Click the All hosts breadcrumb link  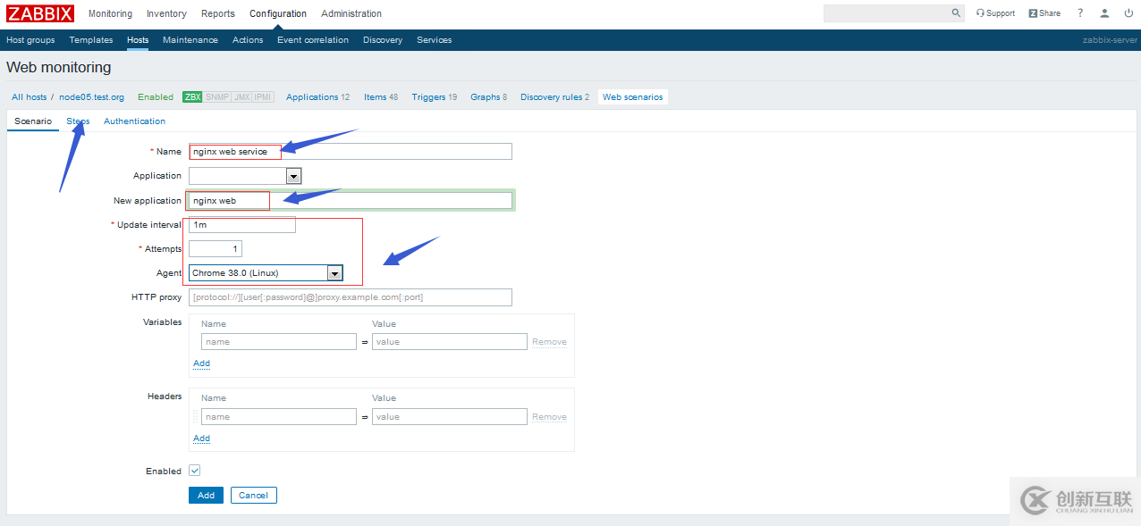coord(30,97)
